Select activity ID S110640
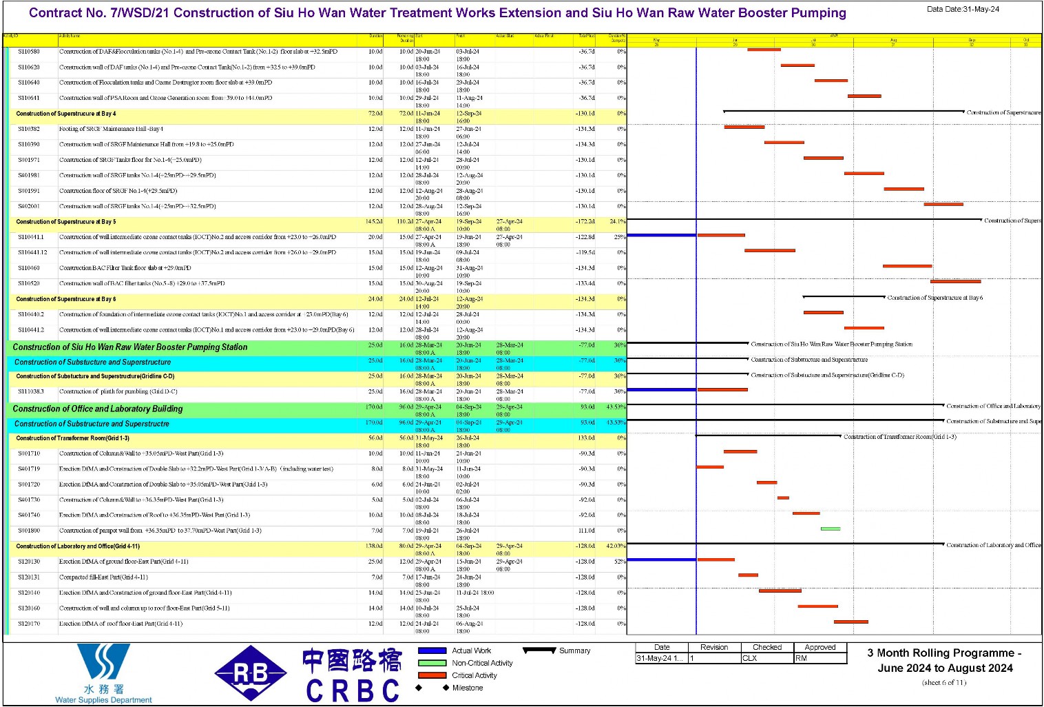 click(29, 83)
